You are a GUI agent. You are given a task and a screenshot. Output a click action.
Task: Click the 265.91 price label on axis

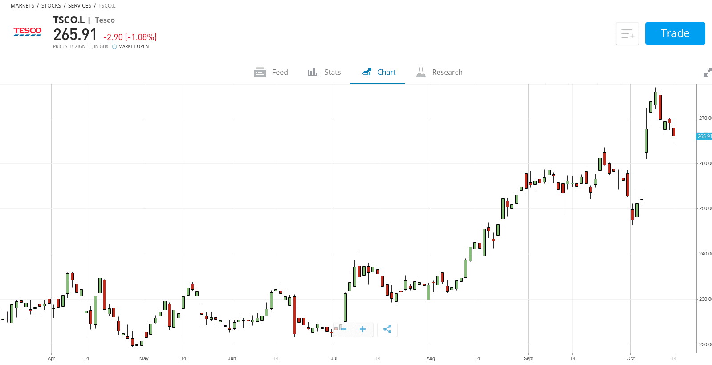pyautogui.click(x=704, y=136)
